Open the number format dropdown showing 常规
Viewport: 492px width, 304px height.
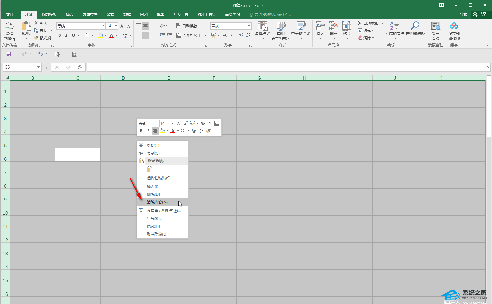pyautogui.click(x=249, y=26)
